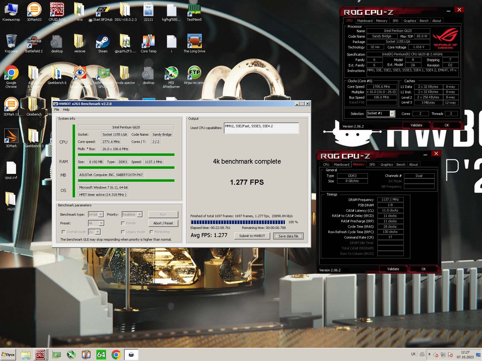The image size is (482, 361).
Task: Click the ROG CPU-Z taskbar button
Action: 40,355
